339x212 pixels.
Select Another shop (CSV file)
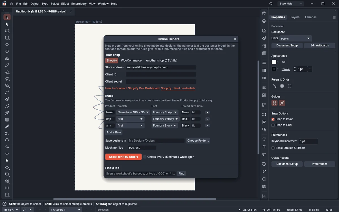pos(162,60)
